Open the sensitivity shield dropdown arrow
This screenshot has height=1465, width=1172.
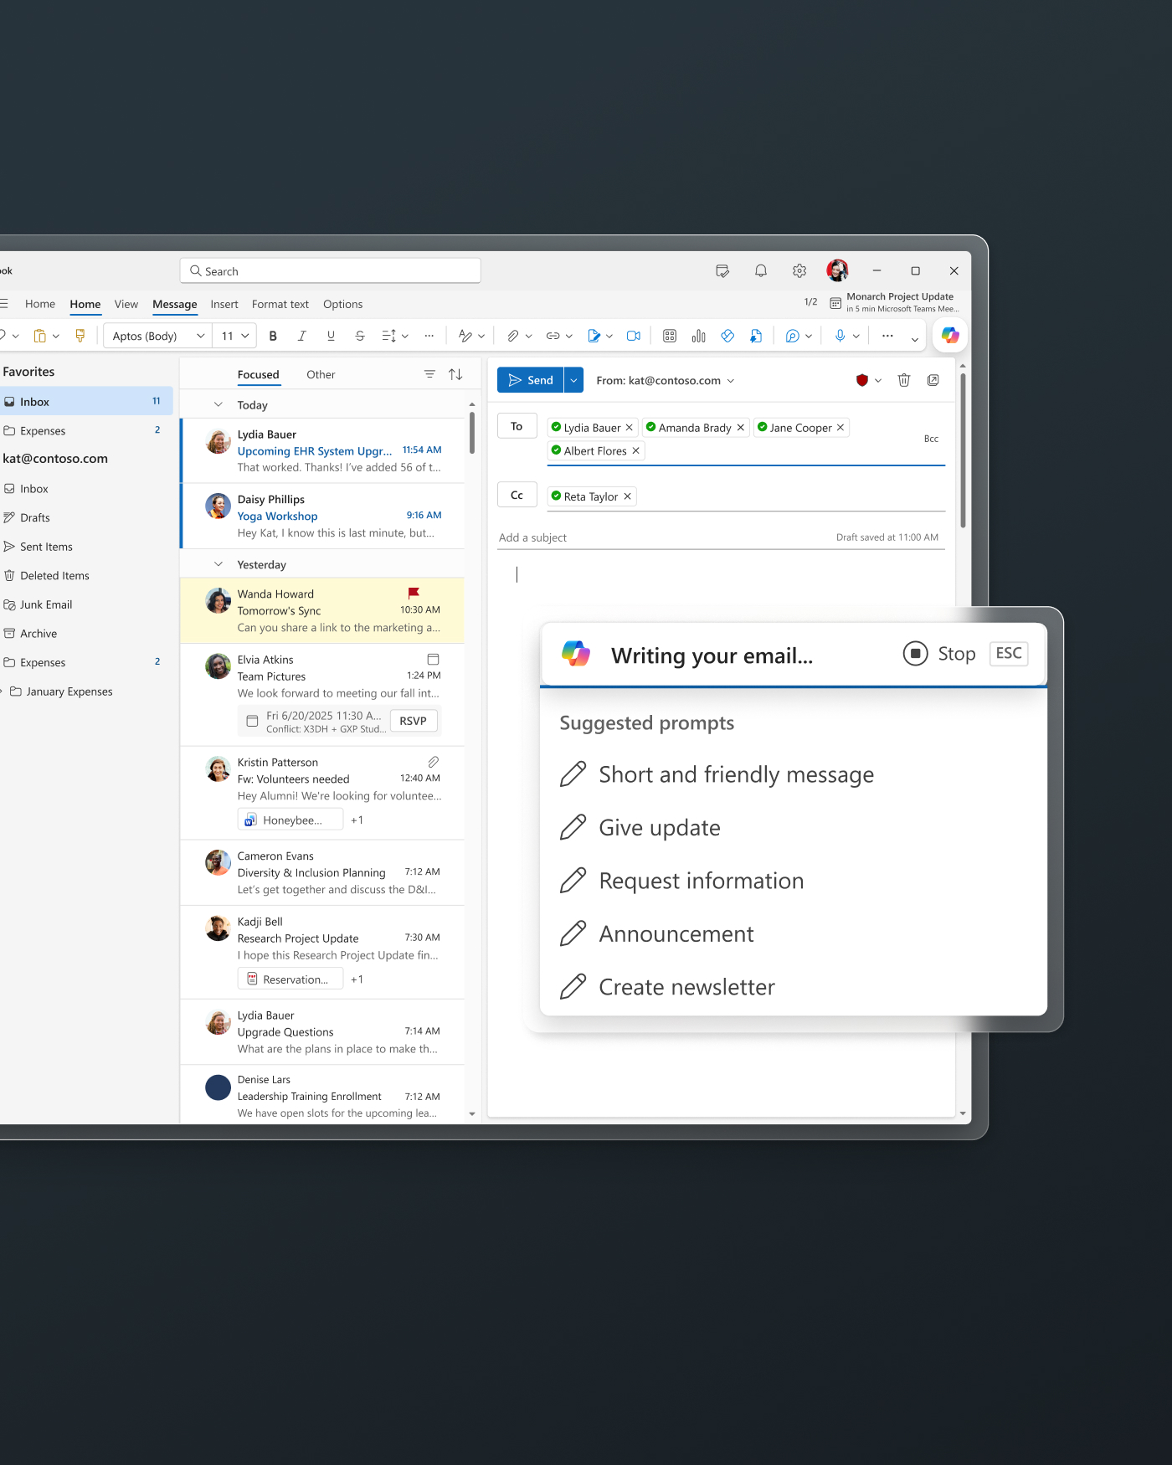point(878,380)
